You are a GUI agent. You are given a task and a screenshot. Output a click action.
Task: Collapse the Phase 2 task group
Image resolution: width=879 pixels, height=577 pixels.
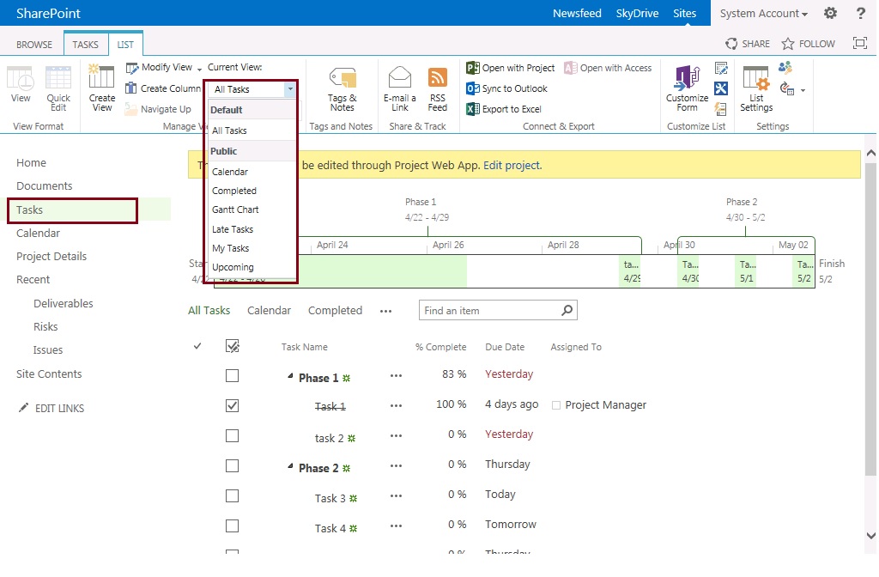290,466
